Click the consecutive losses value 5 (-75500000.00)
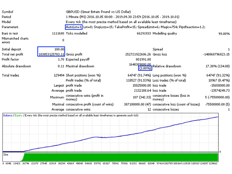This screenshot has width=232, height=174. (x=217, y=98)
